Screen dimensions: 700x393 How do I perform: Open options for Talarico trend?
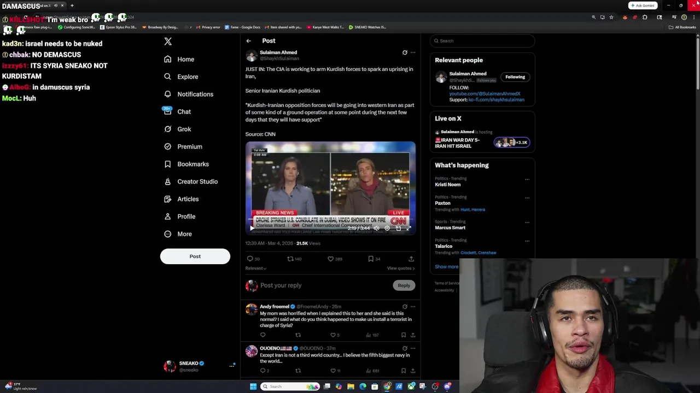[x=527, y=241]
